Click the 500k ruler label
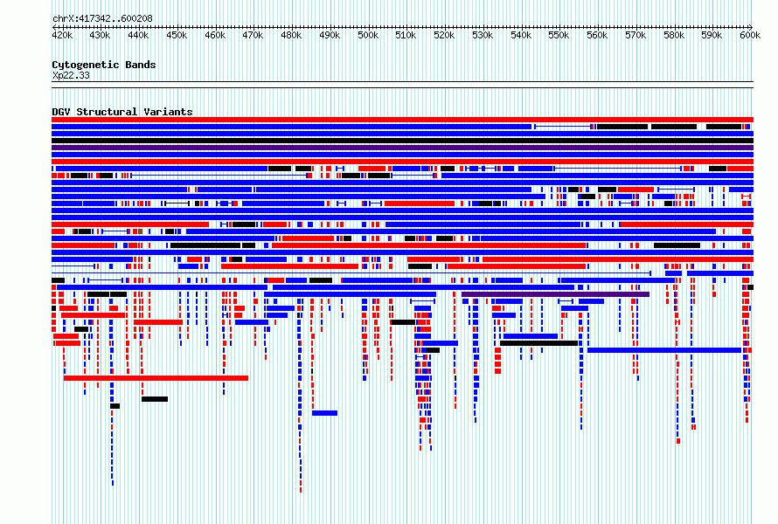The image size is (778, 524). (x=368, y=35)
